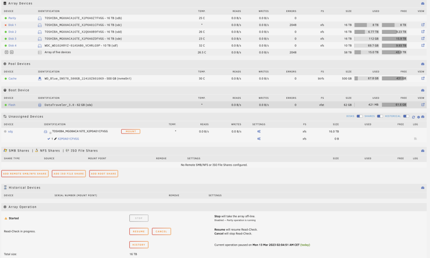Click the Disk 3 drive icon
This screenshot has height=258, width=430.
[40, 39]
